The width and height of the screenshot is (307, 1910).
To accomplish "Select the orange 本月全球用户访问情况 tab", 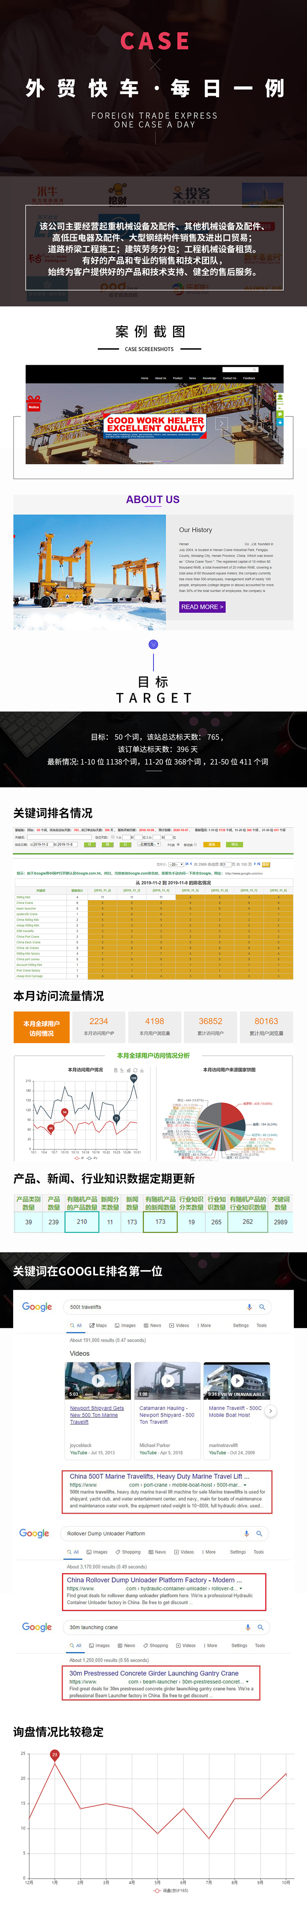I will coord(41,1028).
